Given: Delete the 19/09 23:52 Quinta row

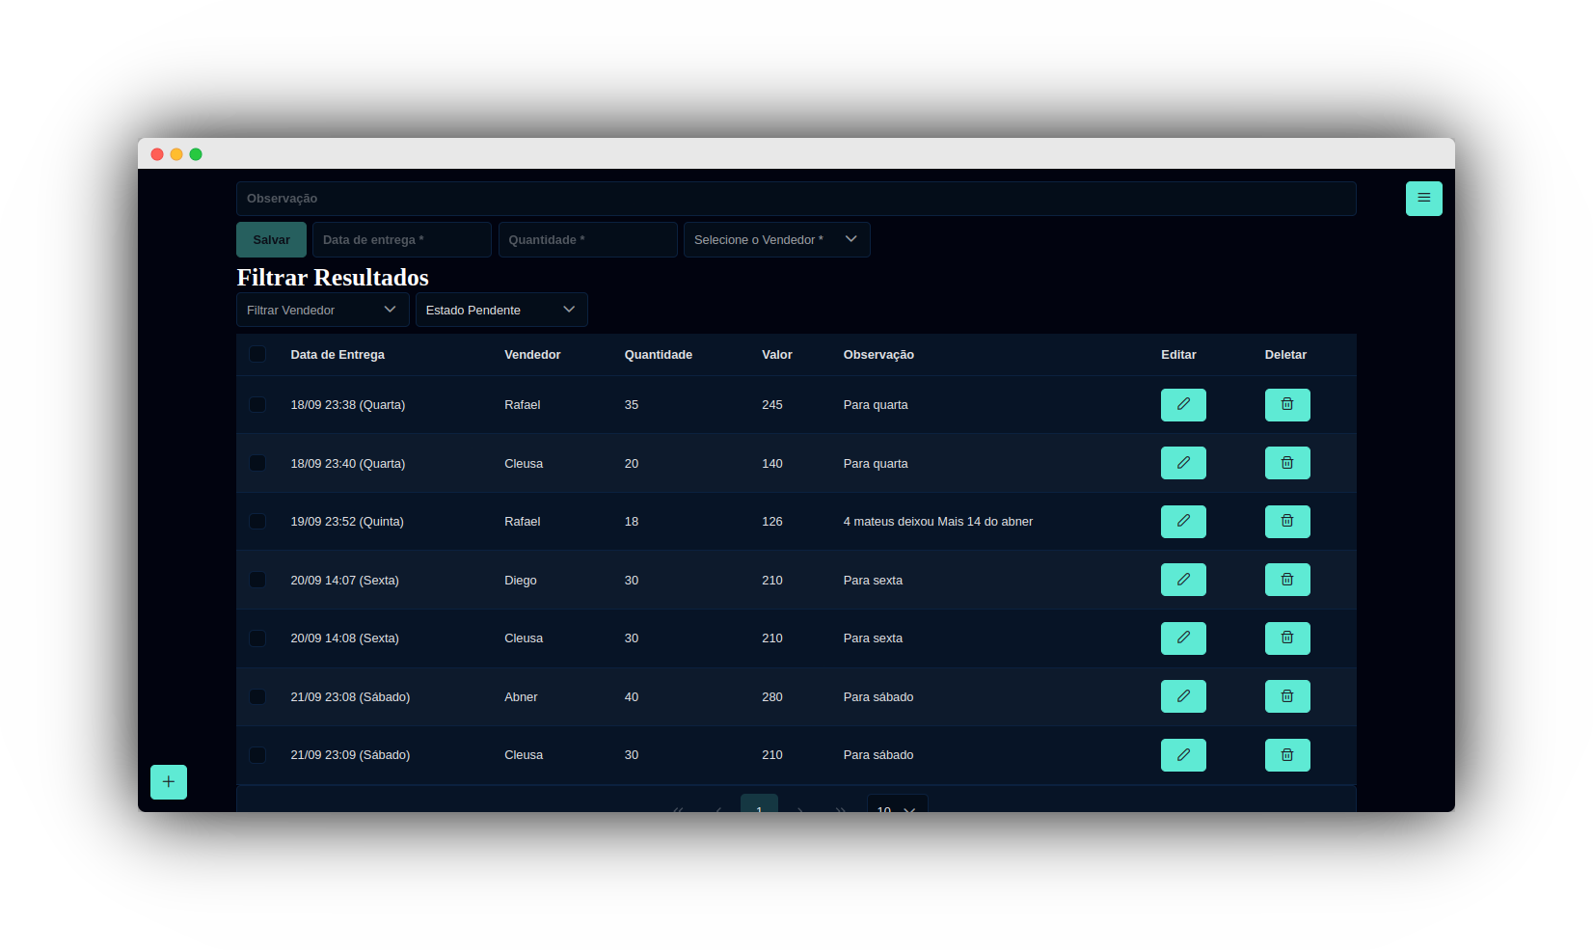Looking at the screenshot, I should pyautogui.click(x=1287, y=522).
